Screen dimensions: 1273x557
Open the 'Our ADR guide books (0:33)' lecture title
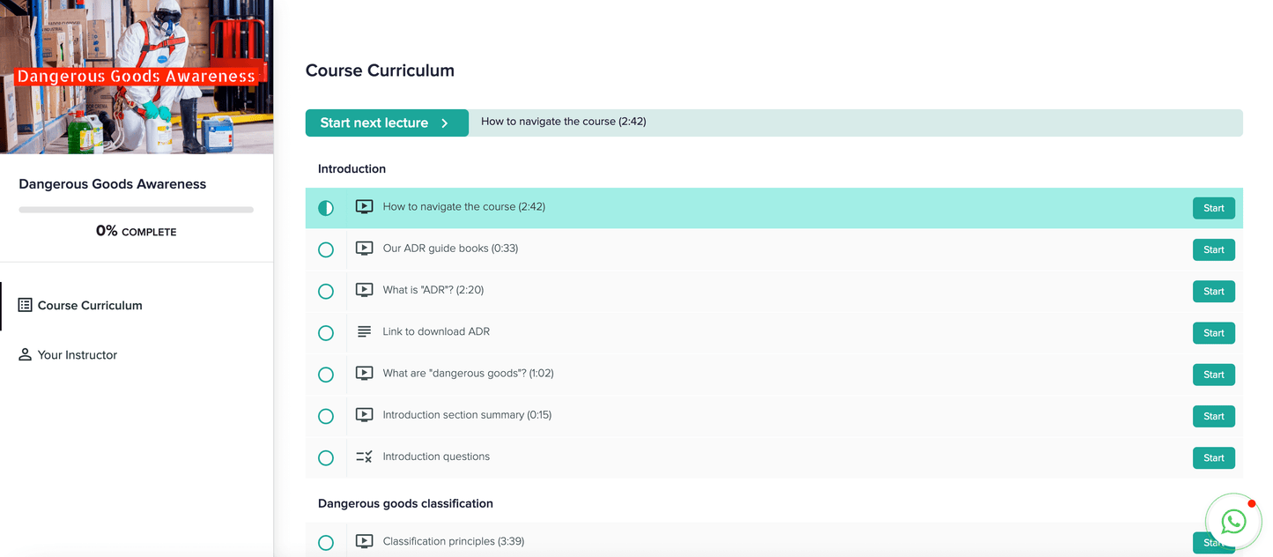click(450, 249)
